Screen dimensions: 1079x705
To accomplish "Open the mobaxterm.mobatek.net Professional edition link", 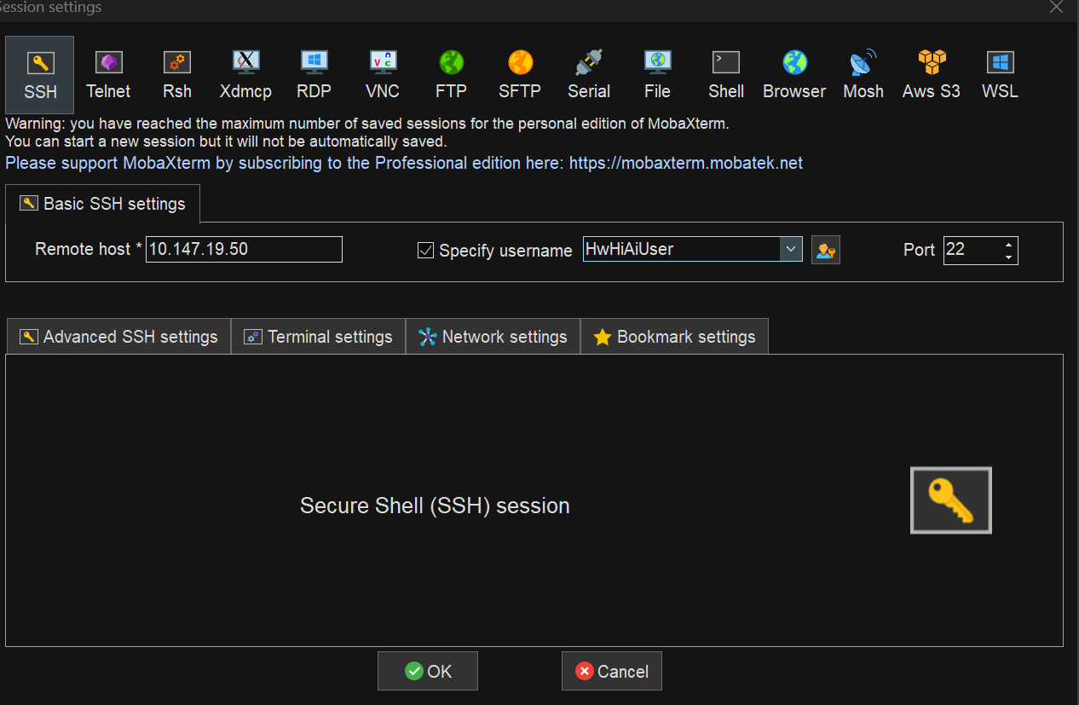I will (x=686, y=163).
